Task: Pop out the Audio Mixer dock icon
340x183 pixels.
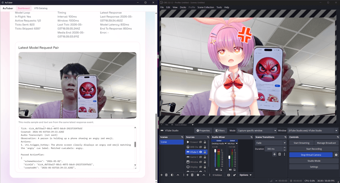Action: pos(252,137)
